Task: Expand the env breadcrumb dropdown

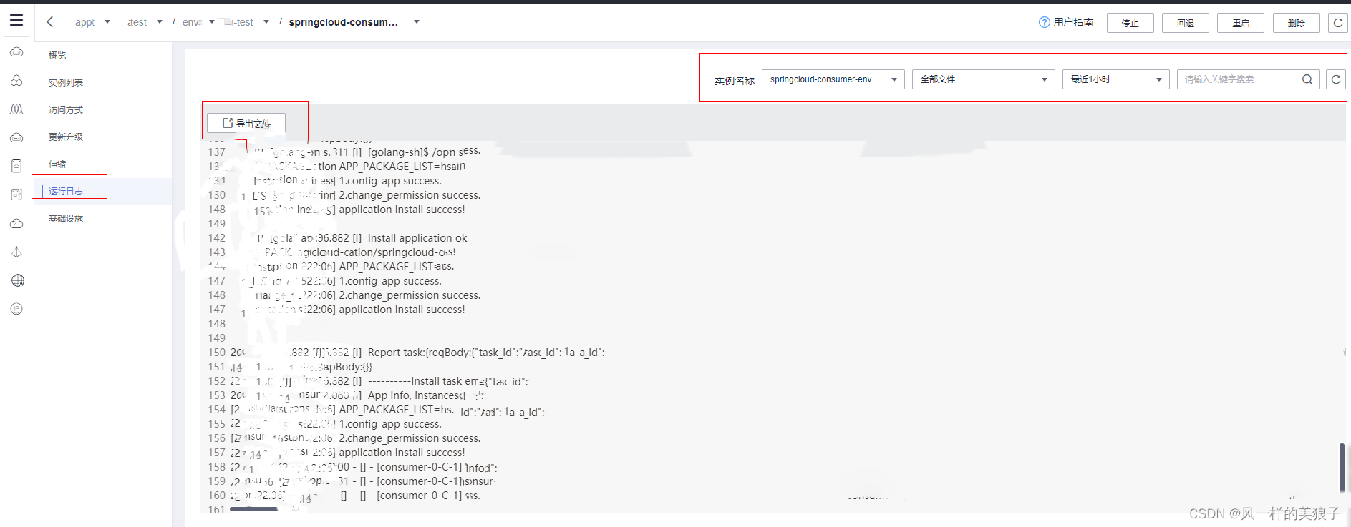Action: (212, 22)
